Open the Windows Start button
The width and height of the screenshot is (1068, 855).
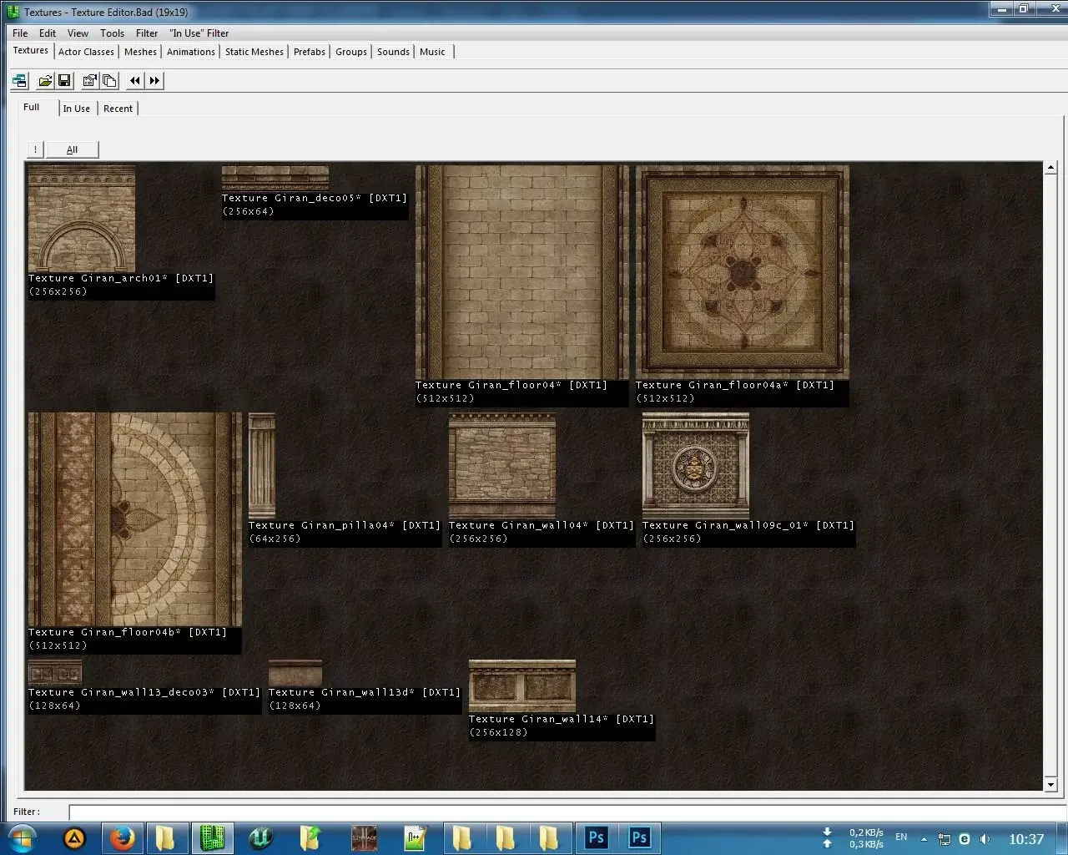tap(23, 837)
